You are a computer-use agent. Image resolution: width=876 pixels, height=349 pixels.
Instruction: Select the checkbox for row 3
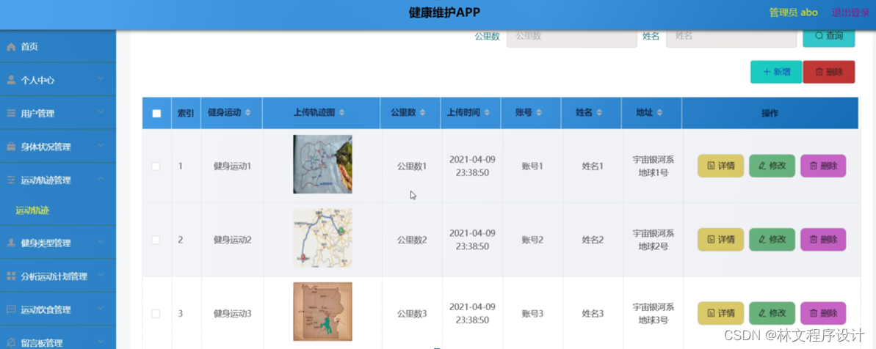pos(156,314)
